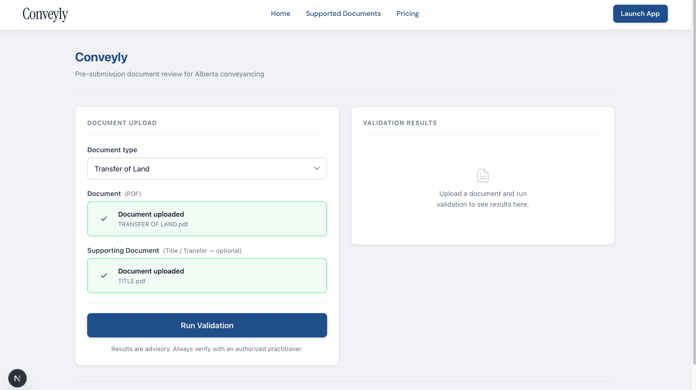Viewport: 696px width, 390px height.
Task: Click the chevron arrow in the Transfer of Land selector
Action: pos(316,168)
